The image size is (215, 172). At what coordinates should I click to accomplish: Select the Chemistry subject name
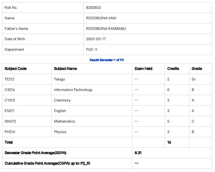pyautogui.click(x=62, y=100)
